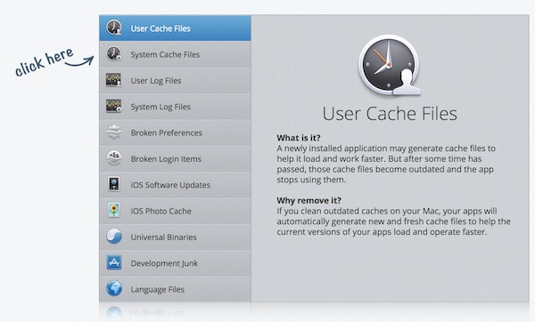The width and height of the screenshot is (535, 322).
Task: Click the Language Files globe icon
Action: [x=113, y=288]
